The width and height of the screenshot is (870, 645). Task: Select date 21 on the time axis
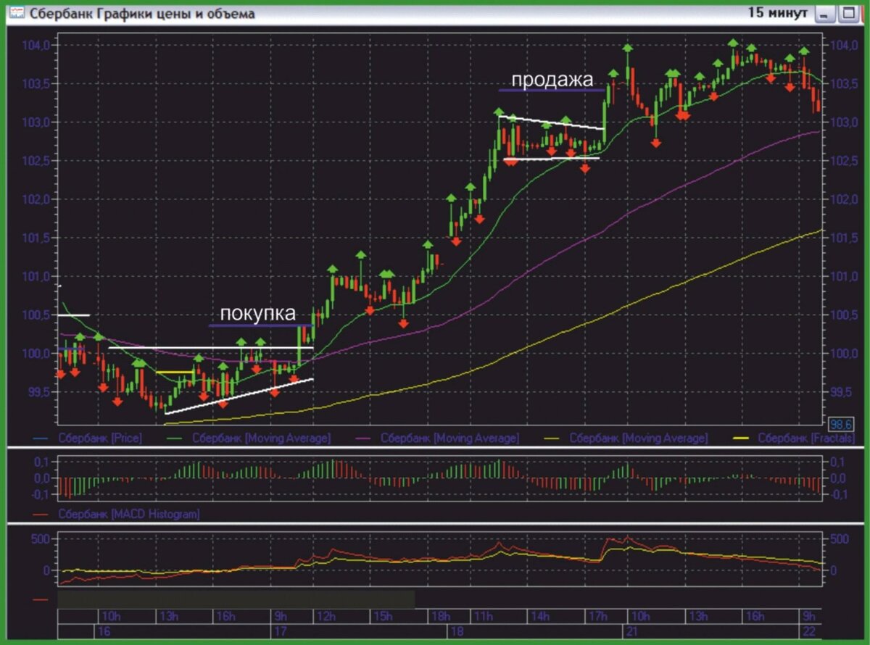coord(631,631)
